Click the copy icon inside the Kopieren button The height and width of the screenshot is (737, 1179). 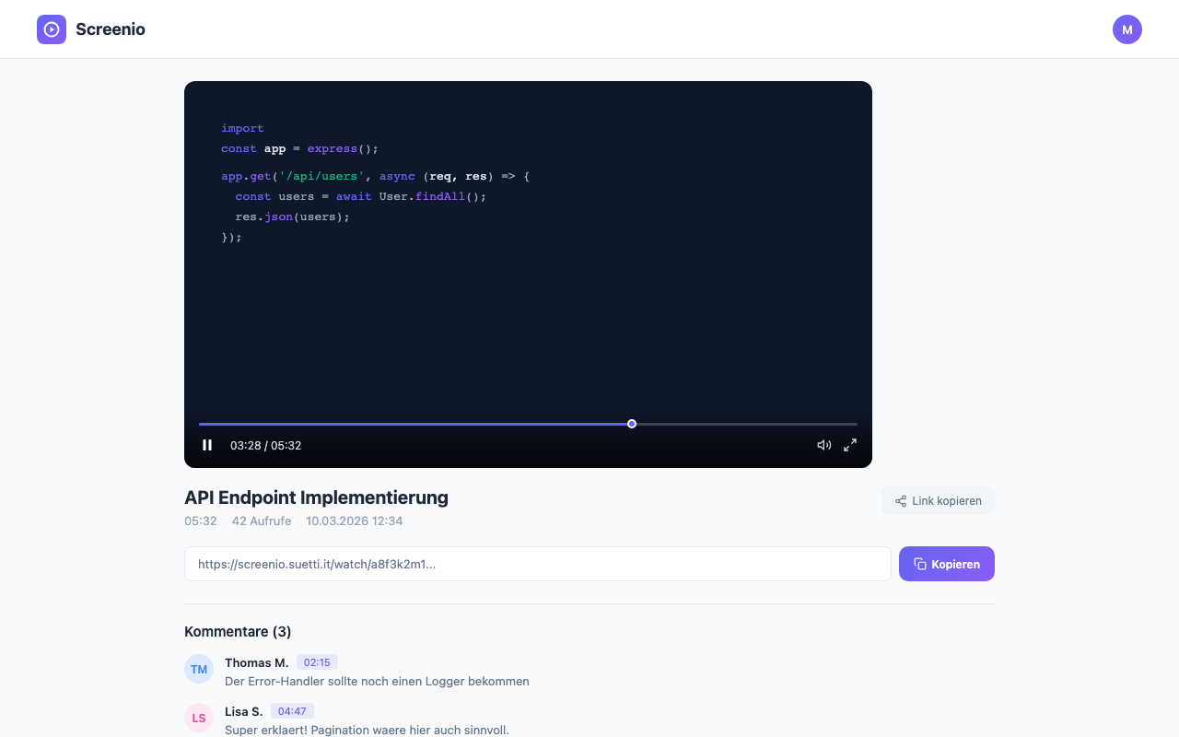point(920,563)
